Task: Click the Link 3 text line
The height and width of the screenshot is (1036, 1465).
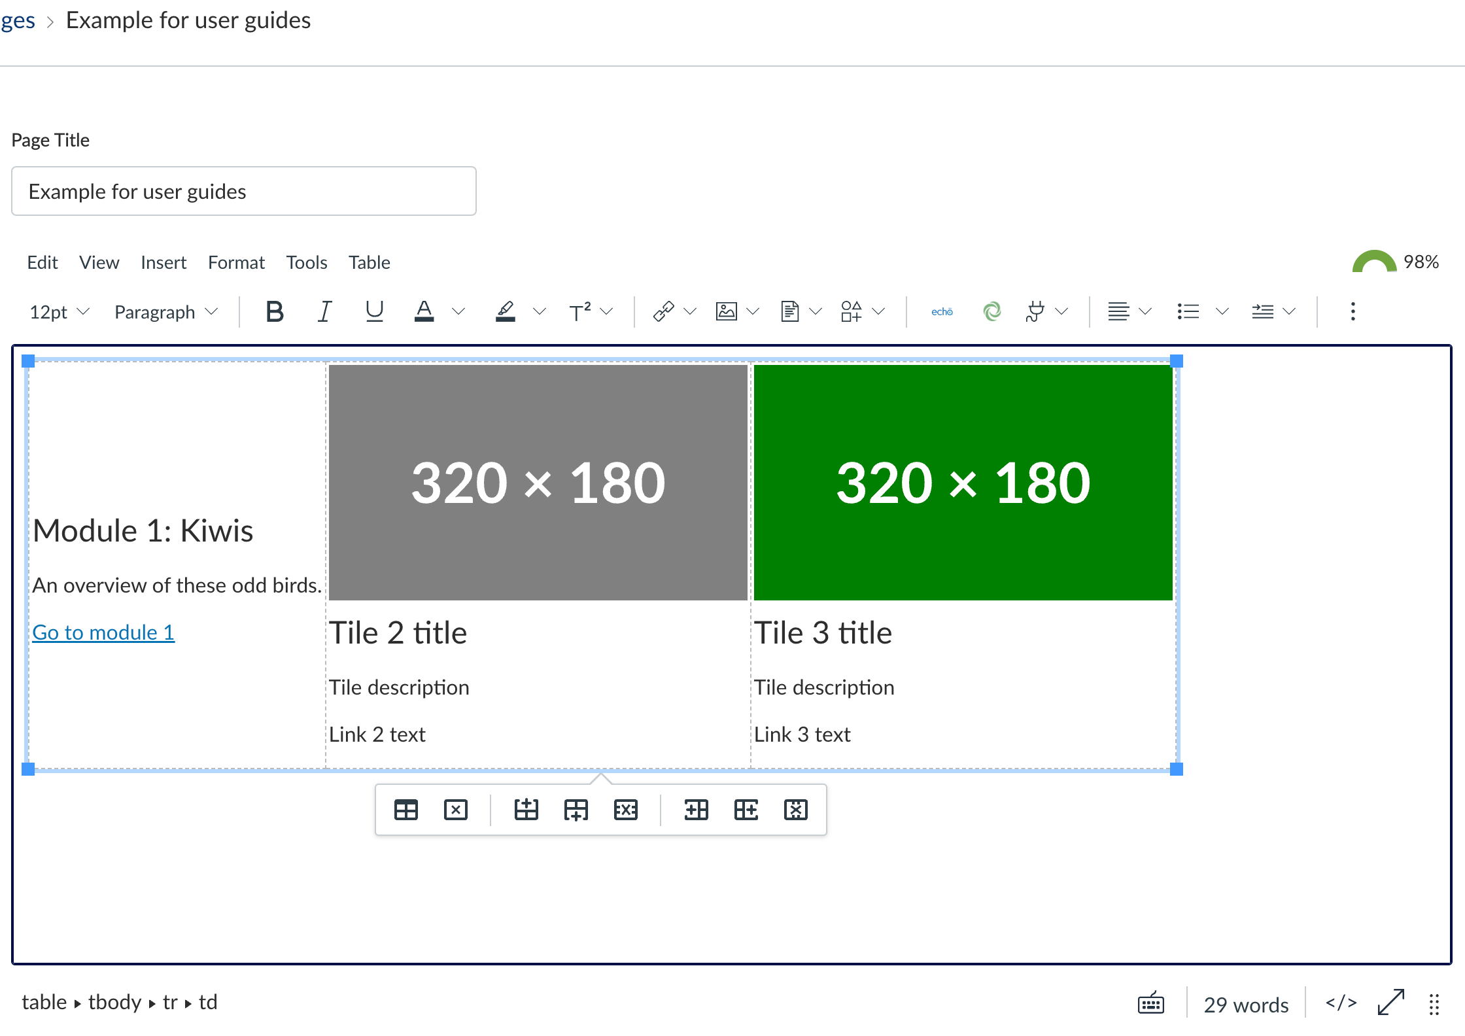Action: 802,734
